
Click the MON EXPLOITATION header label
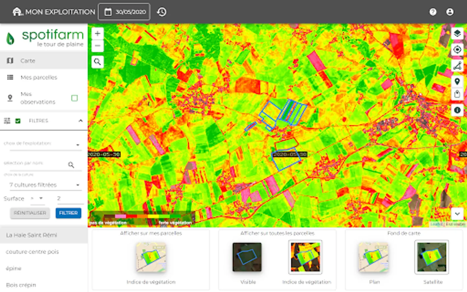60,12
